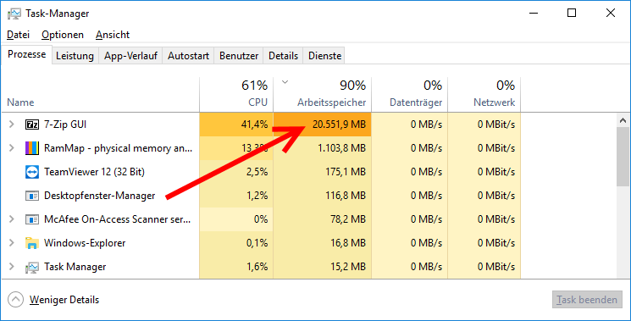
Task: Select the Task Manager process row icon
Action: click(32, 267)
